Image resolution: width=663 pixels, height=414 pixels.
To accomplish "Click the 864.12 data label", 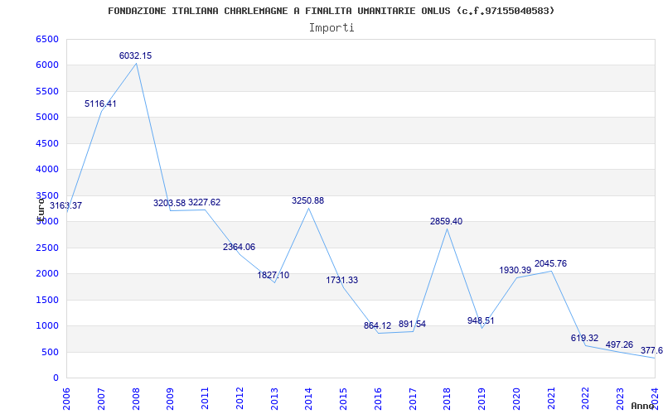I will [x=377, y=325].
